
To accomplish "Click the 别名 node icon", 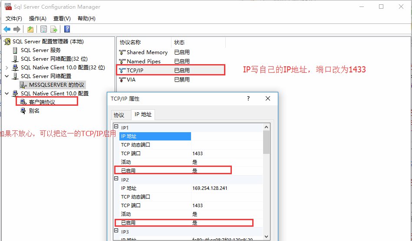I will click(x=23, y=111).
